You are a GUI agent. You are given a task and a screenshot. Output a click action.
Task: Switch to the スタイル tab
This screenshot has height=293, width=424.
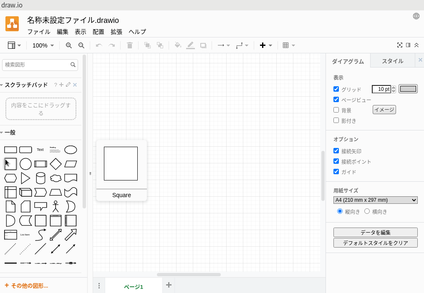pos(392,61)
